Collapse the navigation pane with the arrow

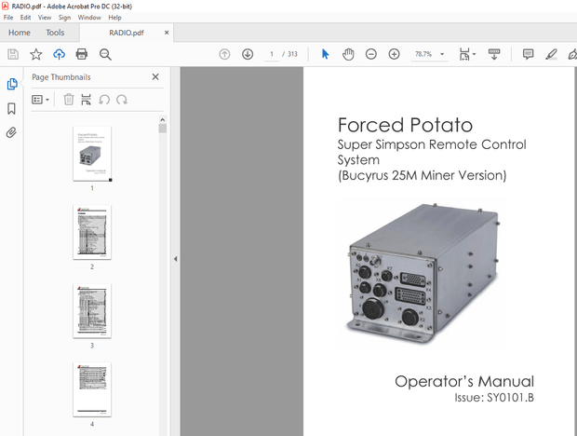click(176, 259)
